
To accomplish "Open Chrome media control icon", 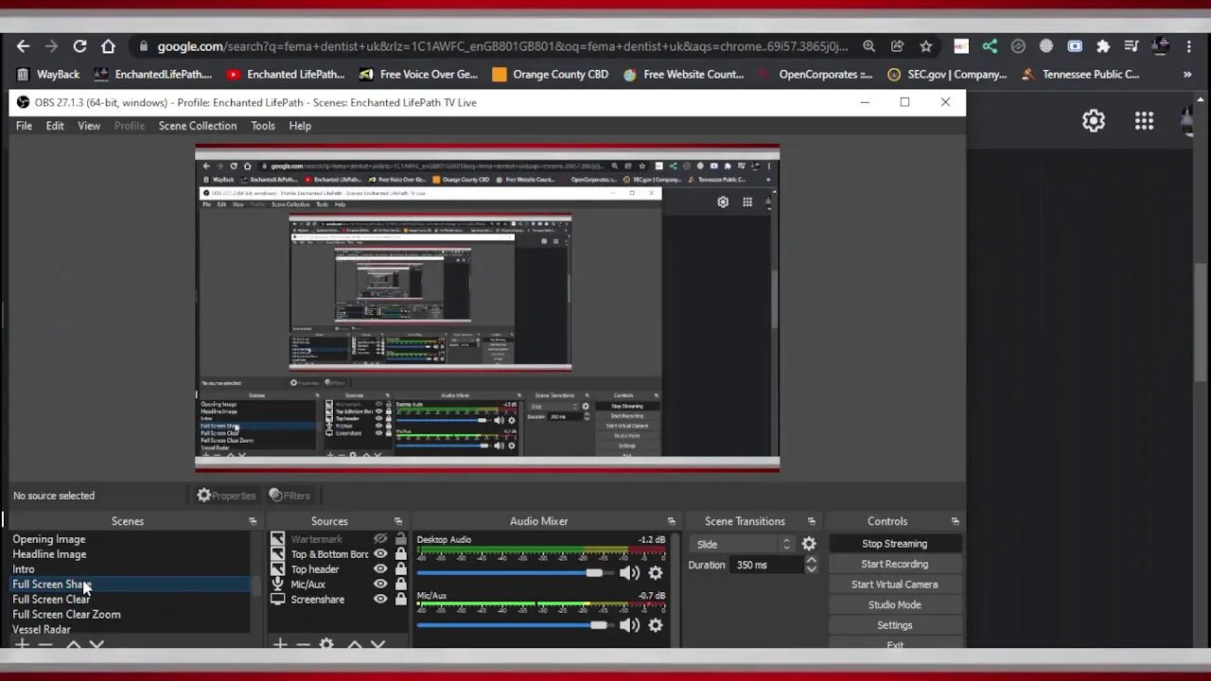I will pyautogui.click(x=1132, y=45).
